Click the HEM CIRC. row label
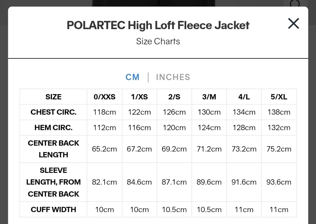This screenshot has height=224, width=316. pos(53,128)
